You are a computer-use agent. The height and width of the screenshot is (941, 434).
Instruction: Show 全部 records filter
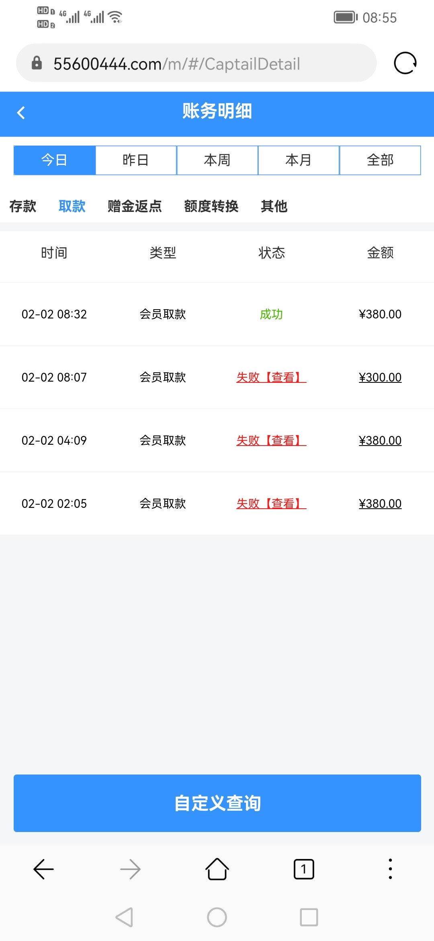pyautogui.click(x=380, y=160)
